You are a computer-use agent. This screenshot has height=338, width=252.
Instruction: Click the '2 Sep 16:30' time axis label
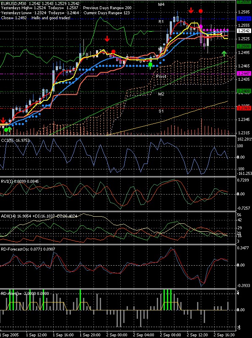click(225, 335)
